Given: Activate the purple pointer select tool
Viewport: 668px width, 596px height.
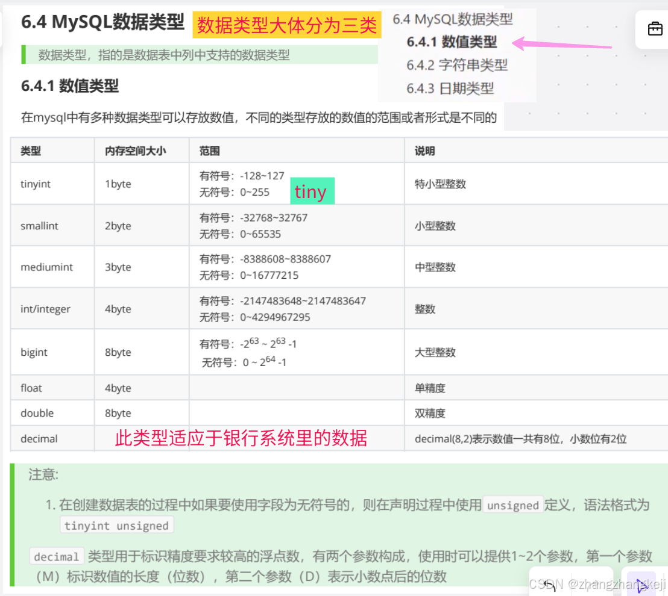Looking at the screenshot, I should pos(641,585).
